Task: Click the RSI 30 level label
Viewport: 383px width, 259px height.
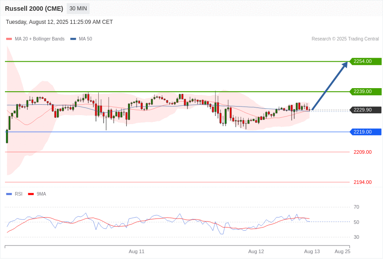Action: 356,237
